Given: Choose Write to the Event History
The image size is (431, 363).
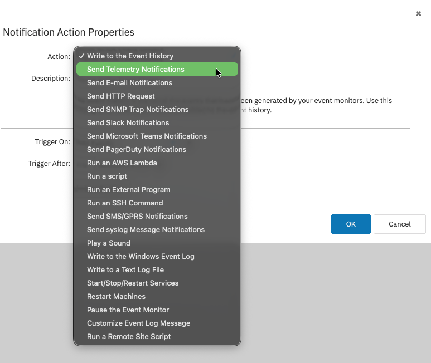Looking at the screenshot, I should [130, 56].
